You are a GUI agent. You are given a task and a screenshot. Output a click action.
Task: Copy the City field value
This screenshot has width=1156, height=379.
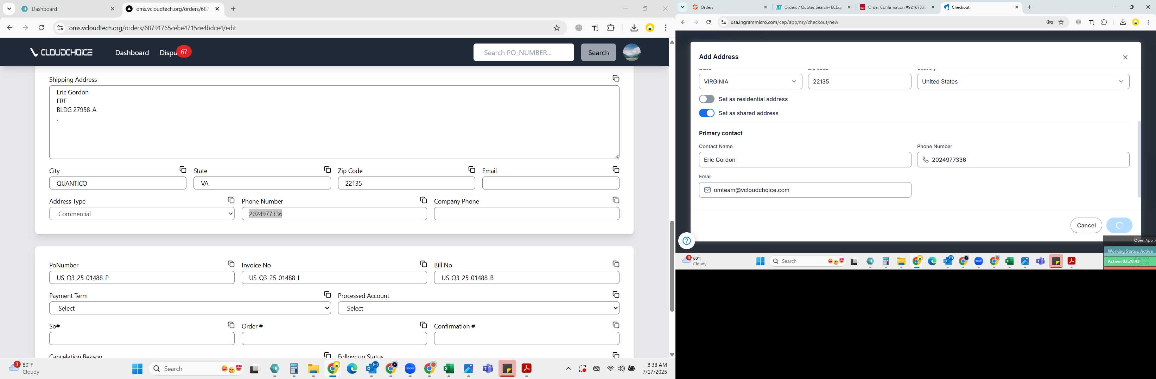click(183, 169)
